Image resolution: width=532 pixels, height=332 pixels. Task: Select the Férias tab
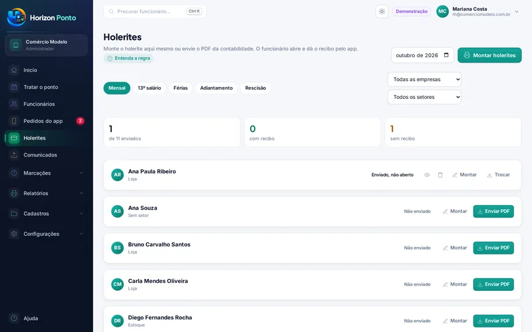180,88
